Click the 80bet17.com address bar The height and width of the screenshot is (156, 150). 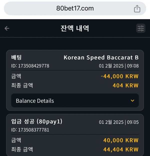tap(75, 8)
